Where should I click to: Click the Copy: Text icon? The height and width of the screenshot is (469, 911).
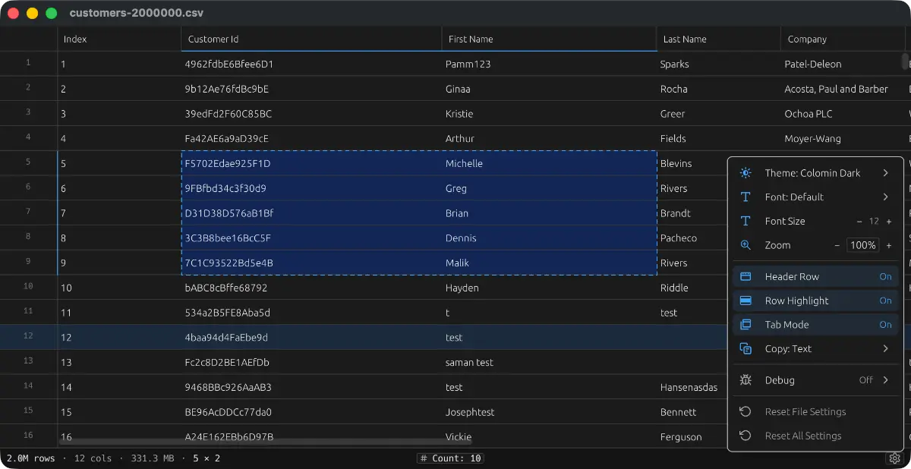746,348
